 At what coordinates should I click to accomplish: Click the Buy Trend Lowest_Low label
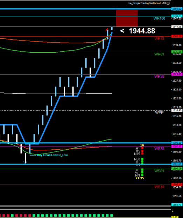click(x=52, y=155)
